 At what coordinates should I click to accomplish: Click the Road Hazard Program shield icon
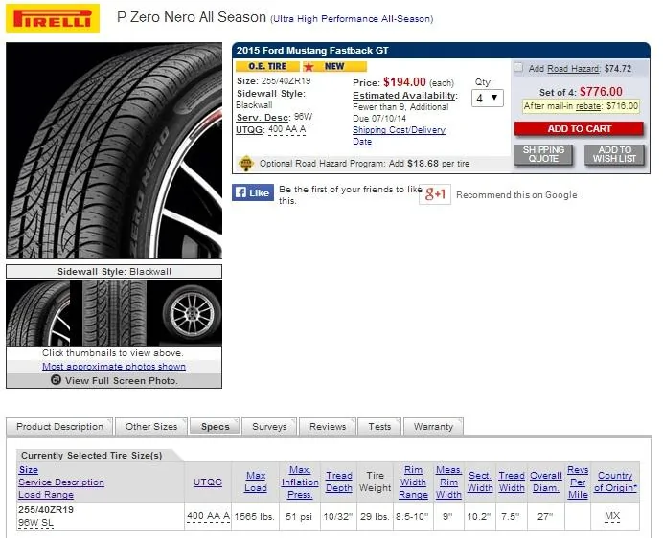pos(245,163)
